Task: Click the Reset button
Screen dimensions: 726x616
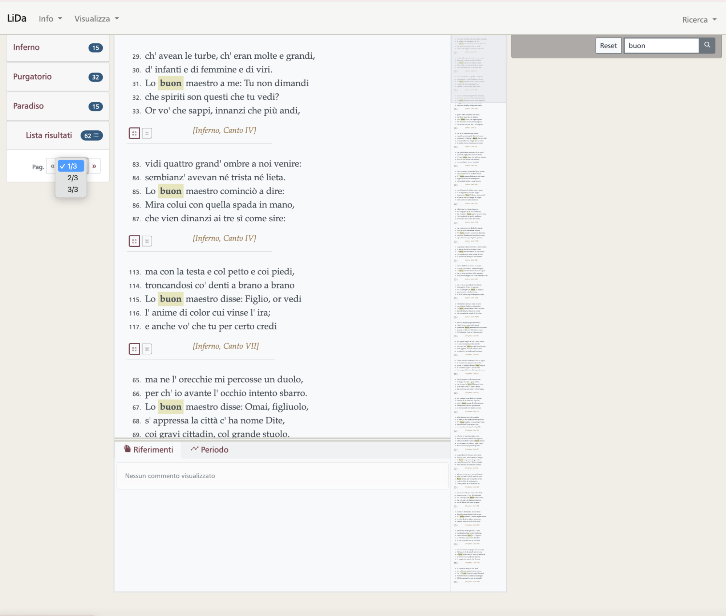Action: tap(608, 46)
